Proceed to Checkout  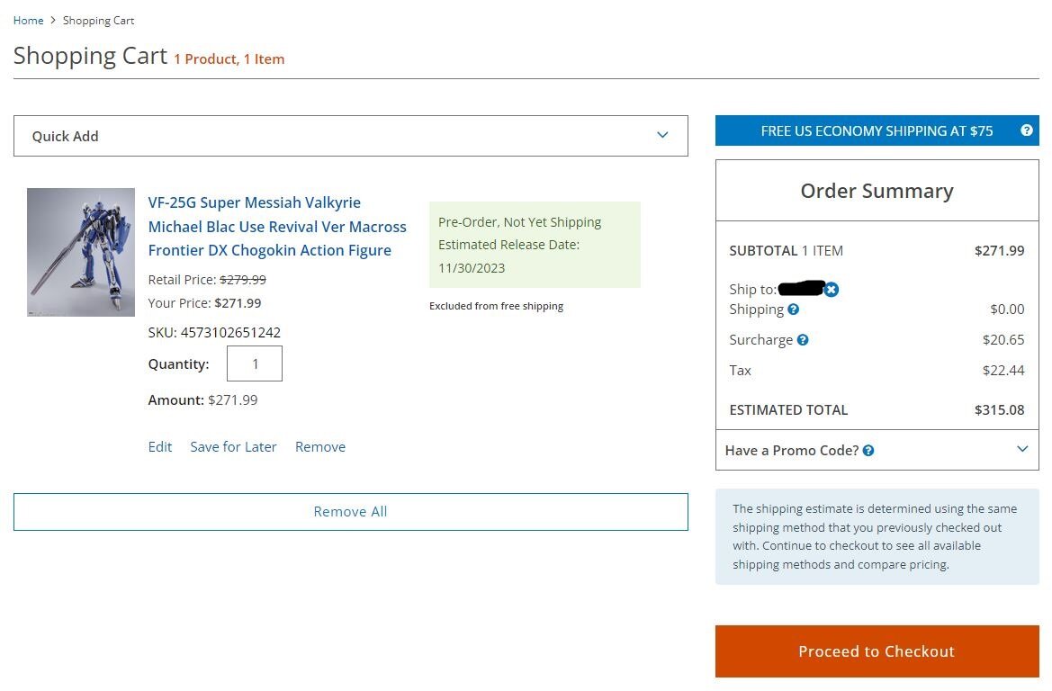click(877, 651)
